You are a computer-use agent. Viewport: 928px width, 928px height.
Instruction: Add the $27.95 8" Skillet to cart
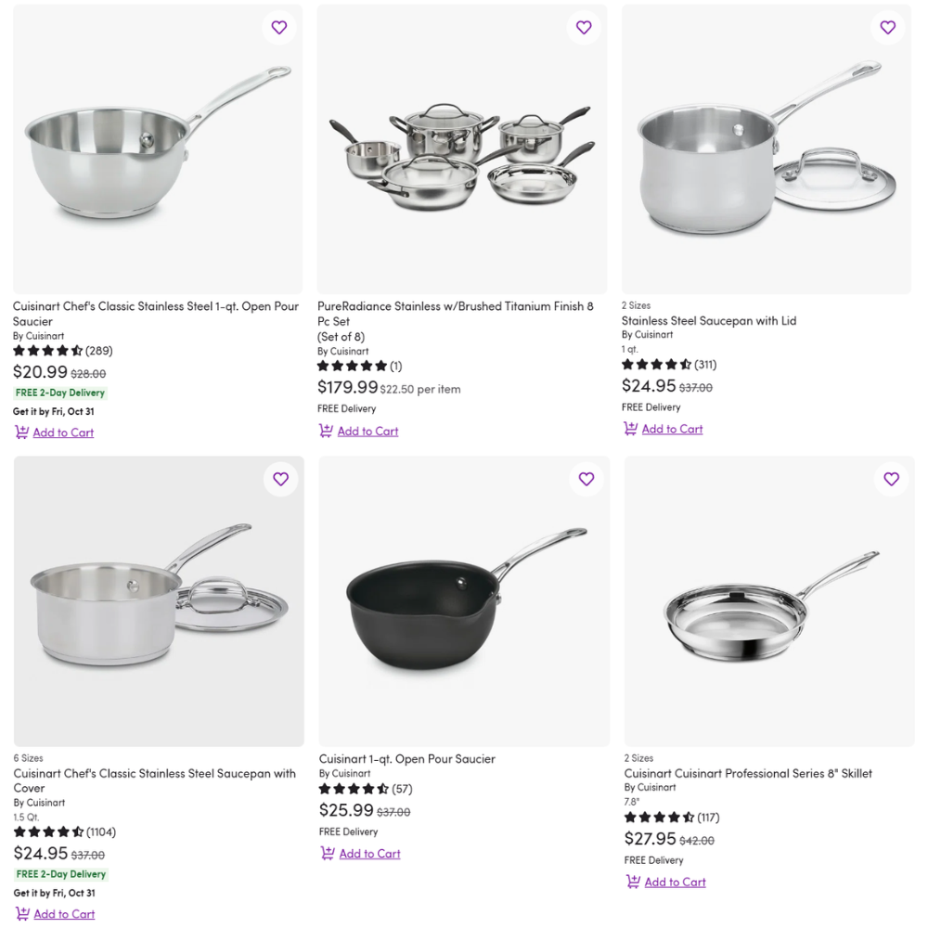675,883
